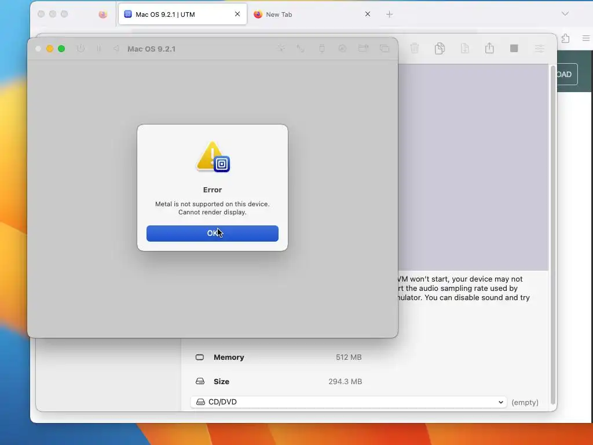The image size is (593, 445).
Task: Click the disc drive image icon in the VM toolbar
Action: point(342,48)
